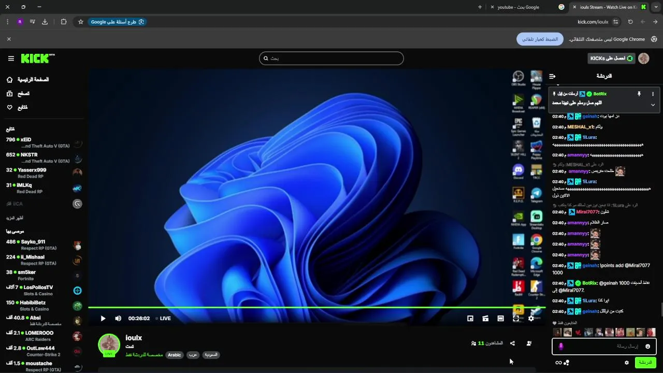The width and height of the screenshot is (663, 373).
Task: Open Chrome extensions puzzle icon
Action: (64, 22)
